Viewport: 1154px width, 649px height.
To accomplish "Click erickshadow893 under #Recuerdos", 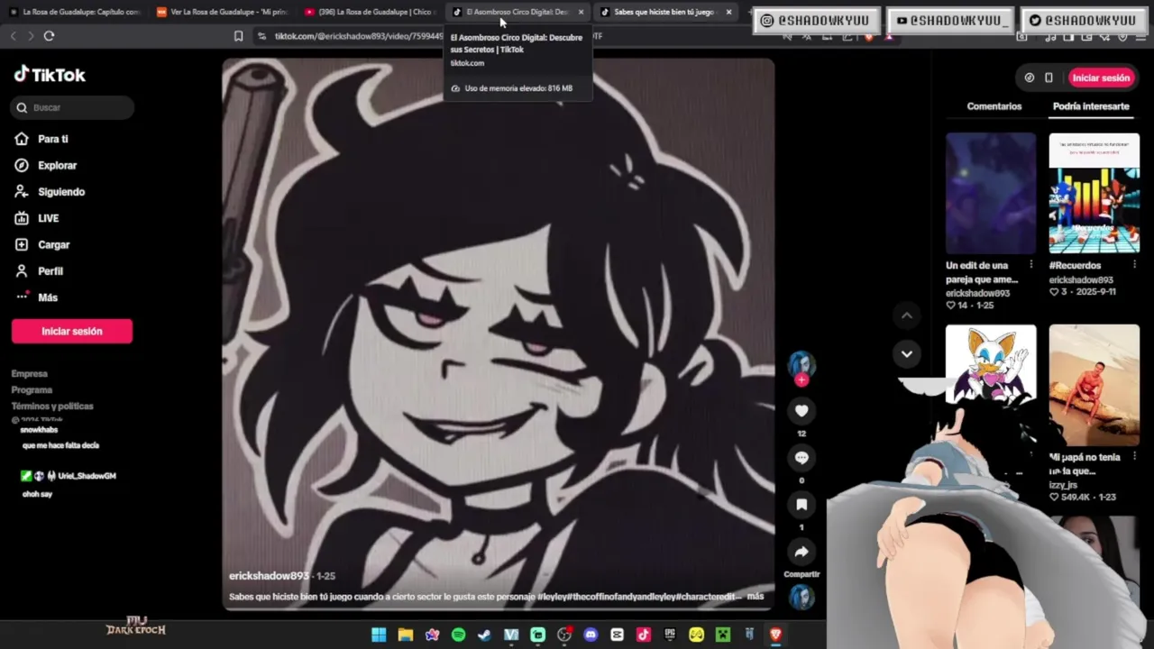I will 1081,279.
